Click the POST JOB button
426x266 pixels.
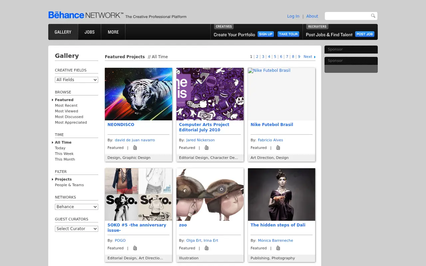[365, 34]
